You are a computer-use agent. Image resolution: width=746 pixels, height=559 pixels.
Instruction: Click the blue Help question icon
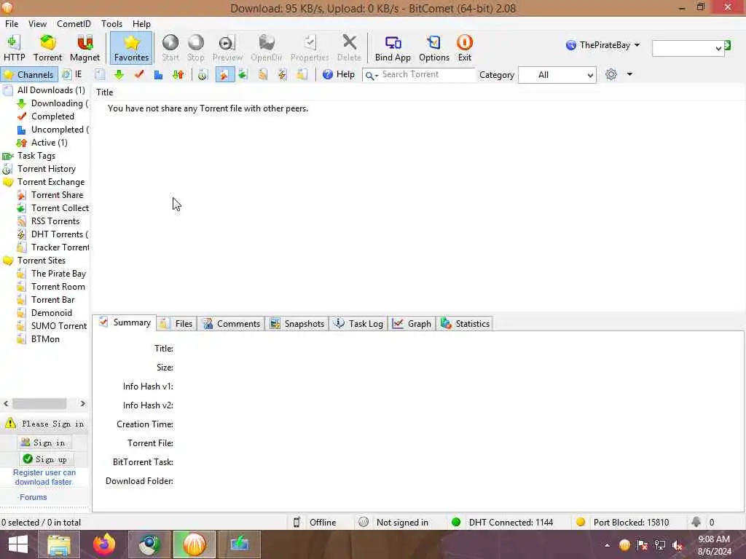pos(327,75)
